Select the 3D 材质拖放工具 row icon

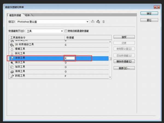tap(12, 45)
